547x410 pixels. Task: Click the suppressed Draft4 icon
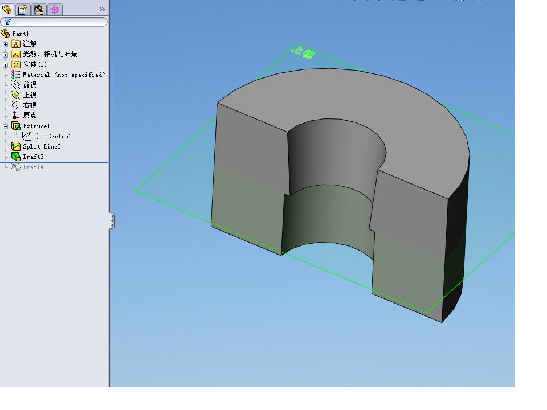16,167
